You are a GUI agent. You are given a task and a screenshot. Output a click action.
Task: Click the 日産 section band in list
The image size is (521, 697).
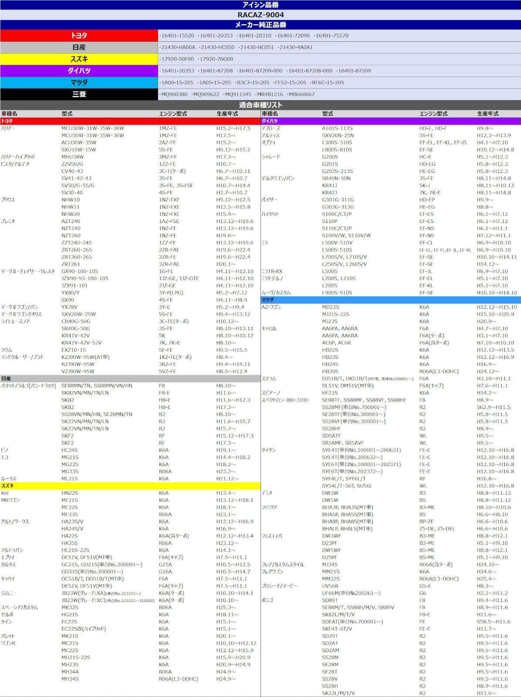pos(130,379)
